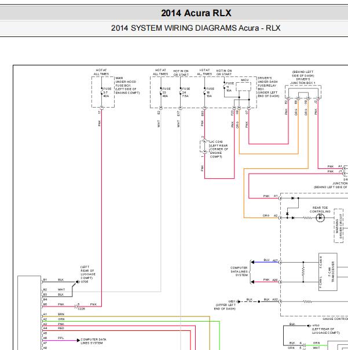Click the 'GRN' label at terminal A2
The height and width of the screenshot is (350, 348).
click(x=61, y=319)
